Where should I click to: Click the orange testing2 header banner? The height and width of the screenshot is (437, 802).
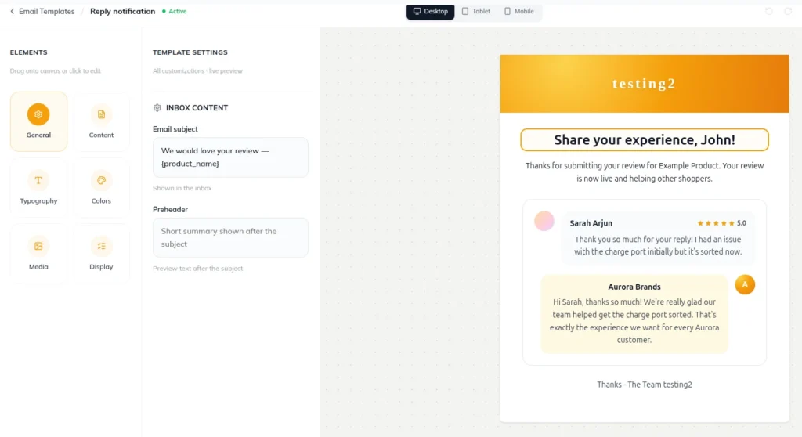pos(645,84)
